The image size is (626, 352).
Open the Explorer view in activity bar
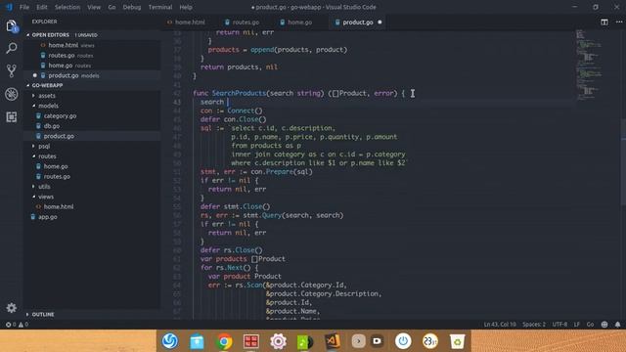(x=12, y=26)
